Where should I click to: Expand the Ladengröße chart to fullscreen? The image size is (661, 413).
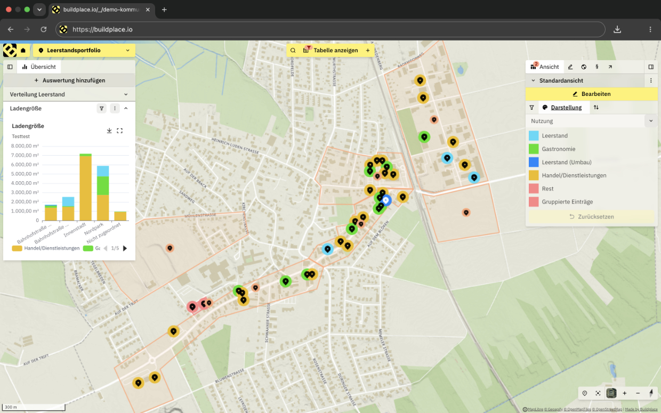coord(120,131)
